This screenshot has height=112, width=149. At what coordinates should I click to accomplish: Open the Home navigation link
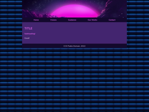point(36,20)
